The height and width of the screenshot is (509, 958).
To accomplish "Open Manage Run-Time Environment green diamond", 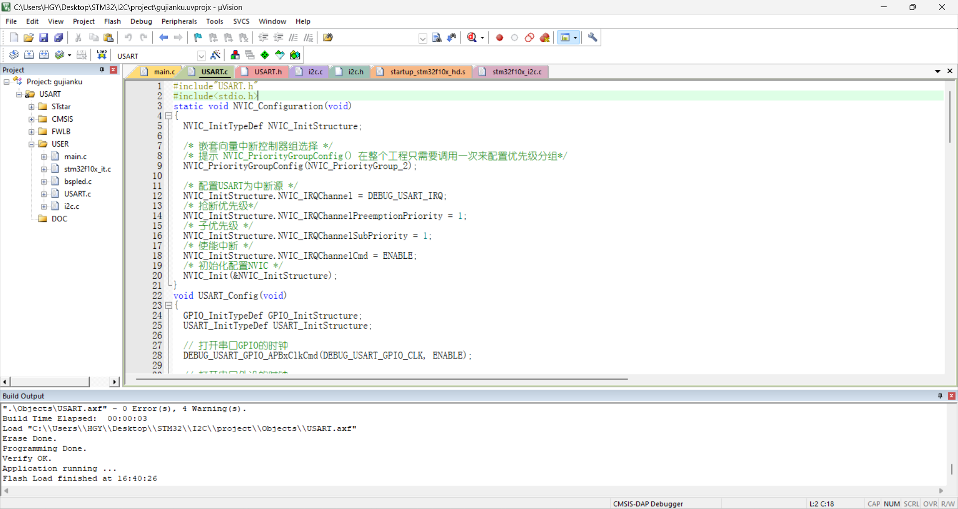I will click(265, 55).
